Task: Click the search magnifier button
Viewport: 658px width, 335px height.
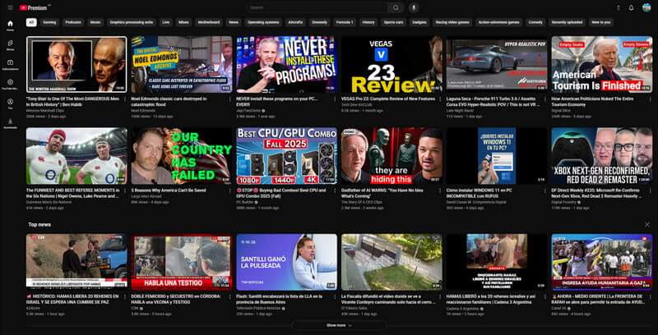Action: point(396,7)
